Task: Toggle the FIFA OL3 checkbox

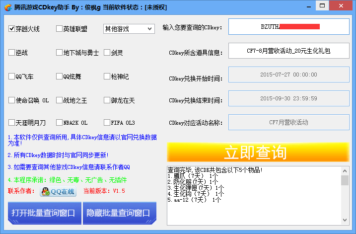Action: 107,123
